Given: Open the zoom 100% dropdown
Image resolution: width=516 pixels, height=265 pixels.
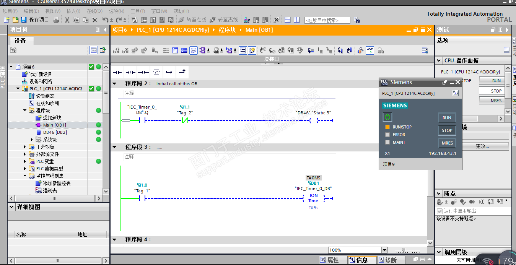Looking at the screenshot, I should point(384,250).
